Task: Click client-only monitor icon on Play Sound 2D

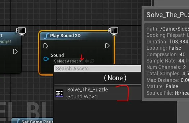Action: point(113,31)
